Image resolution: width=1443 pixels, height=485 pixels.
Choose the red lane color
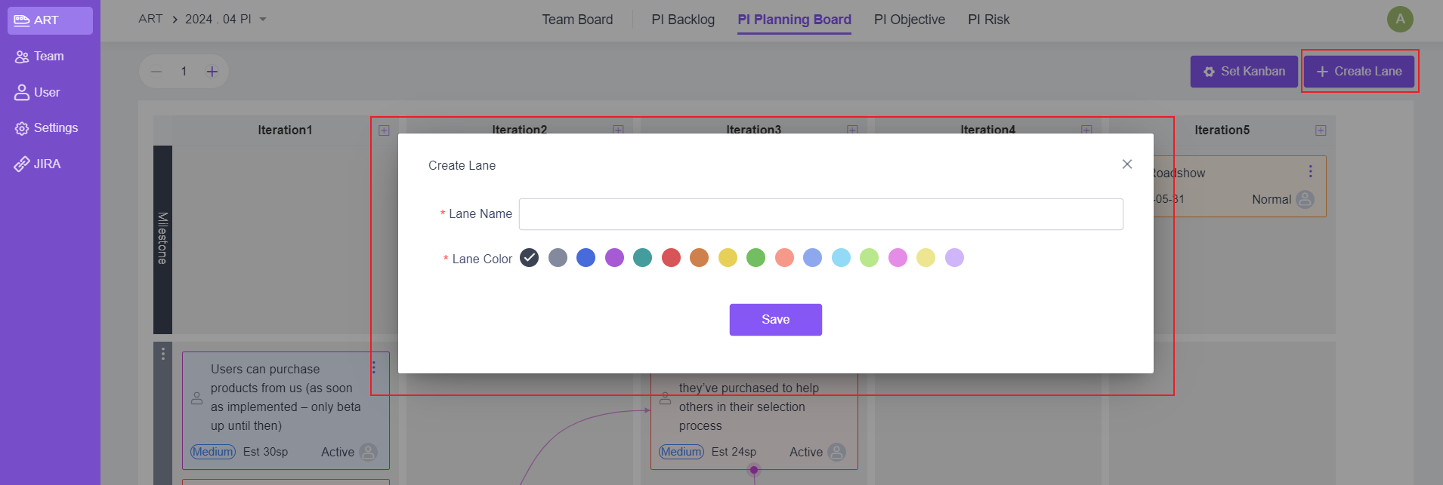point(671,258)
